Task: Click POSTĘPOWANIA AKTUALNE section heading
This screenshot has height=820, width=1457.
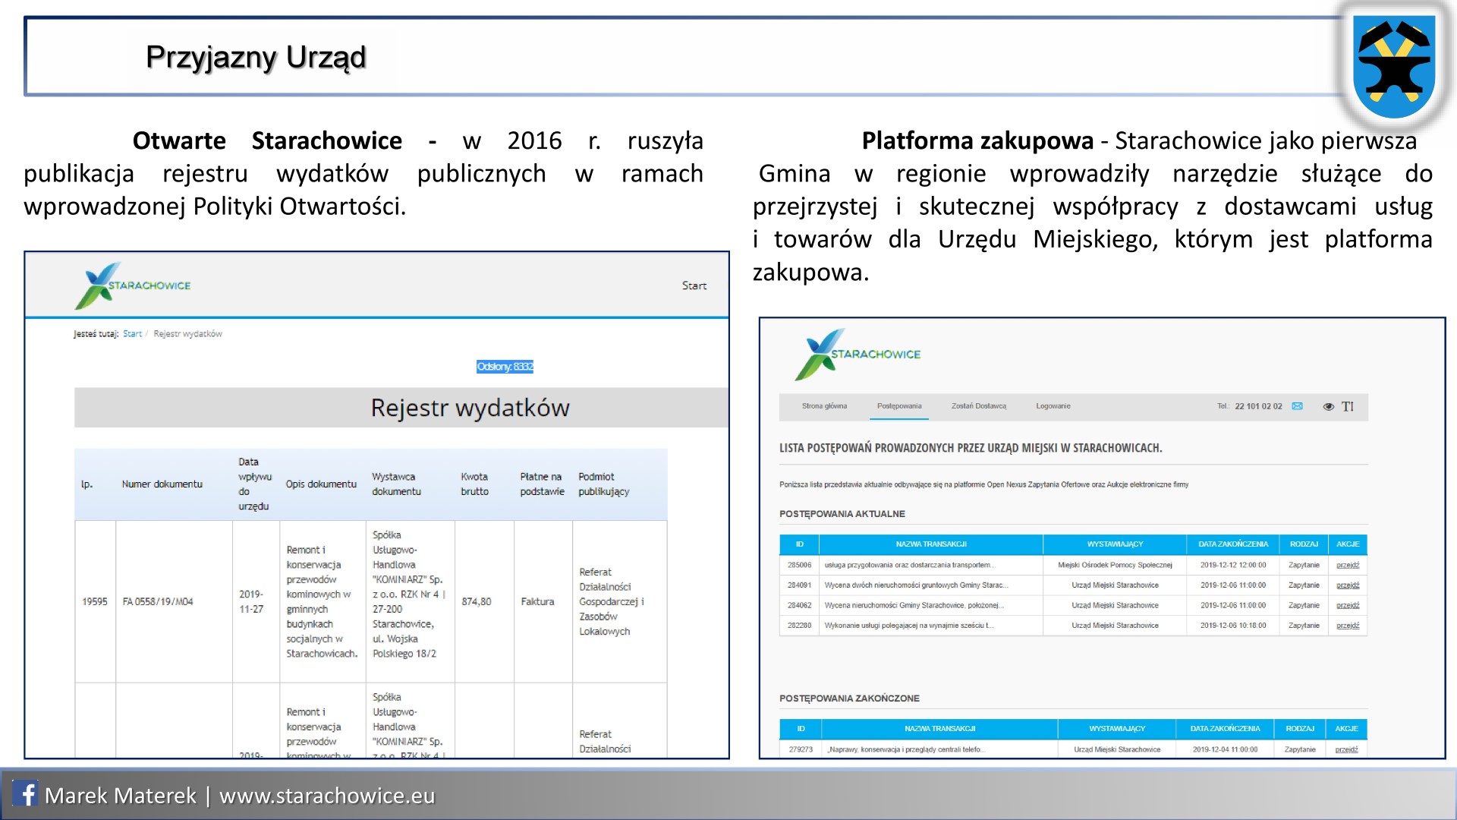Action: point(842,514)
